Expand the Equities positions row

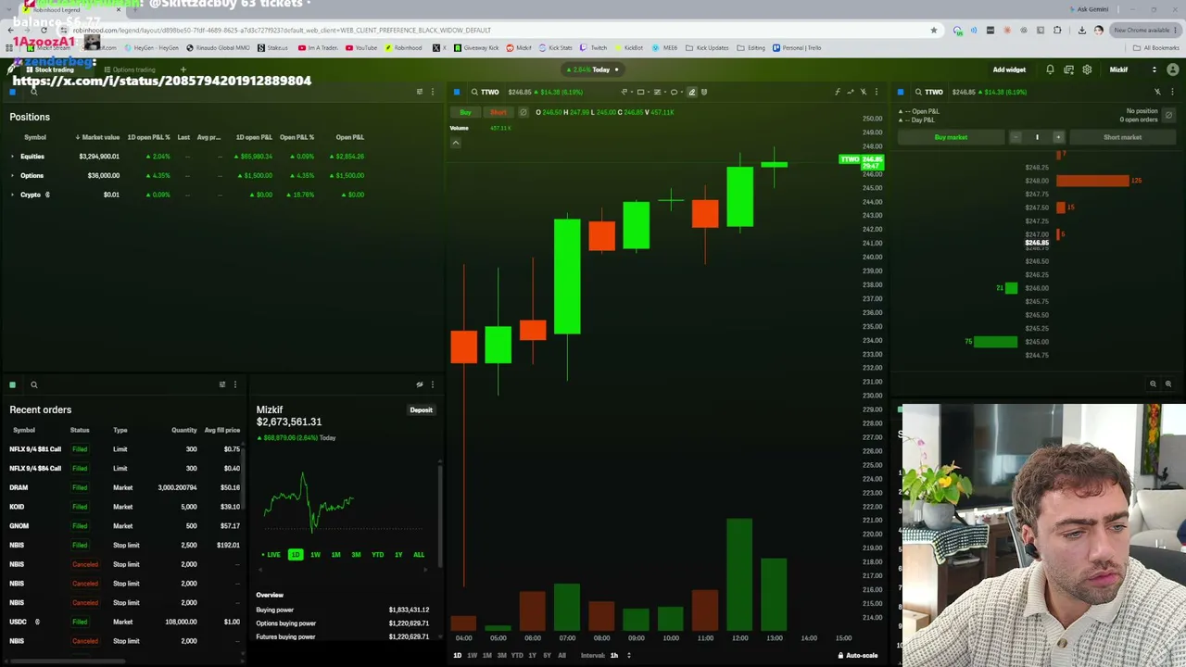(x=13, y=157)
